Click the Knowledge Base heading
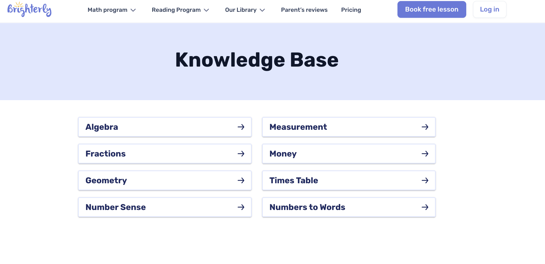 coord(257,60)
